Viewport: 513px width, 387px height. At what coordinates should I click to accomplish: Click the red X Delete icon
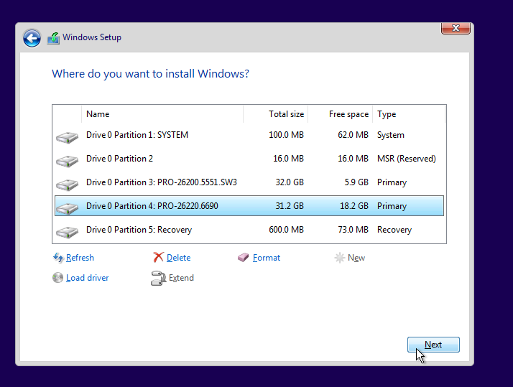point(158,258)
